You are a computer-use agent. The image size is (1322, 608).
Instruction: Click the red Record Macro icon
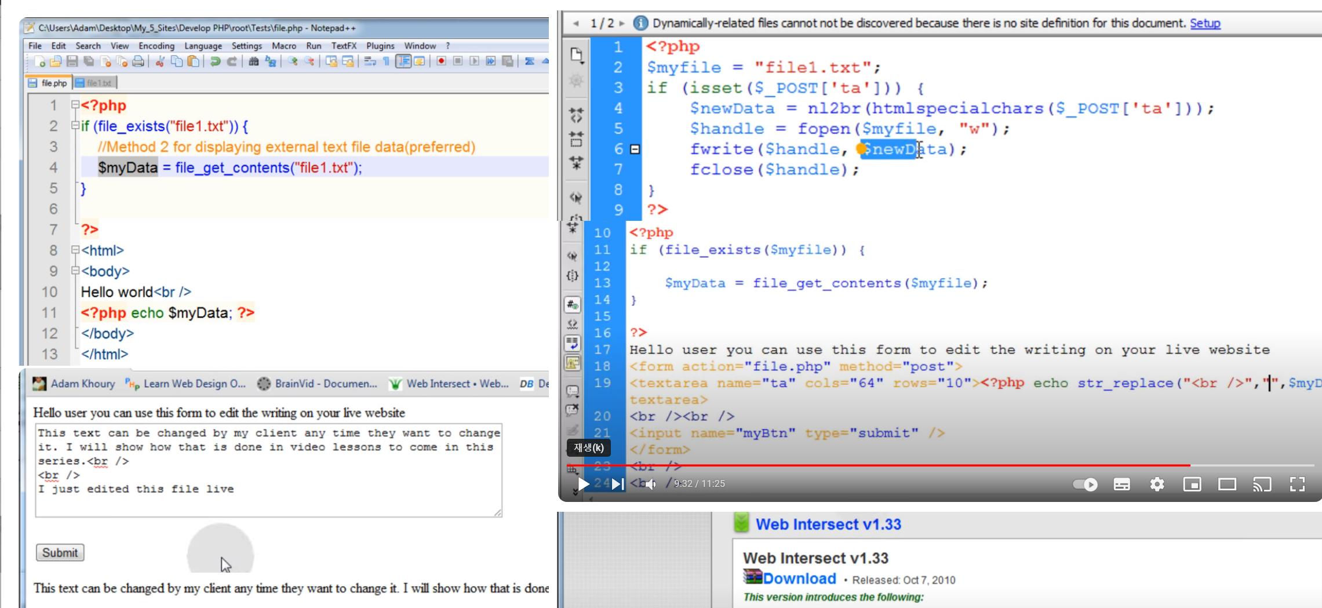coord(442,61)
